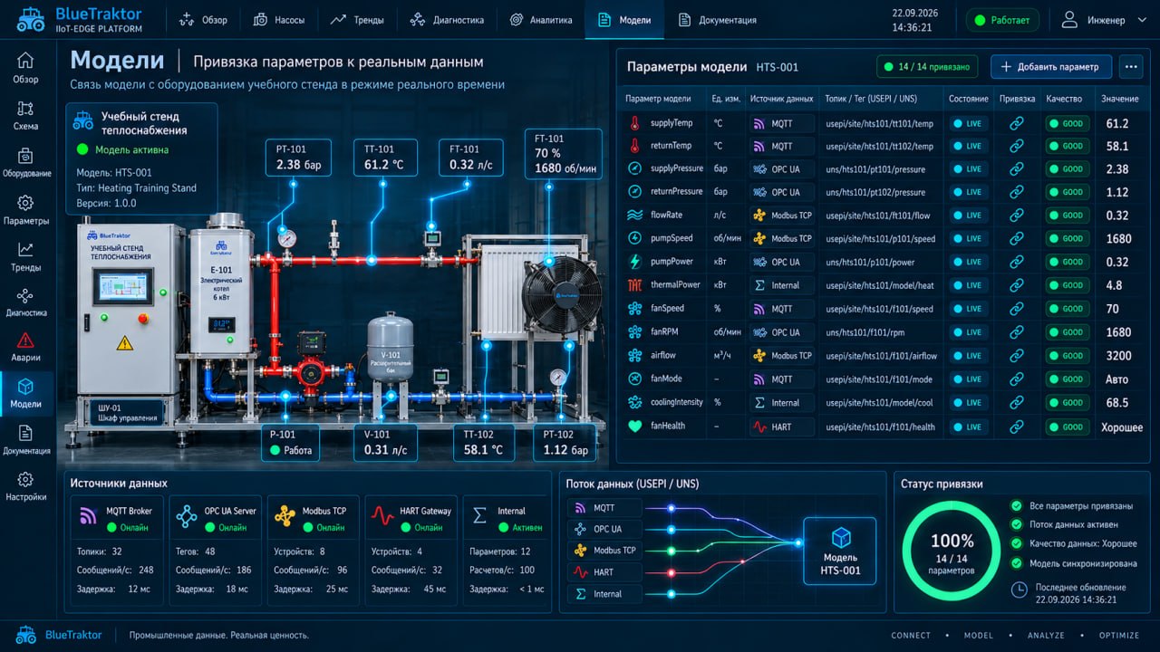Click the binding link icon for fanHealth
Screen dimensions: 1160x652
tap(1017, 427)
